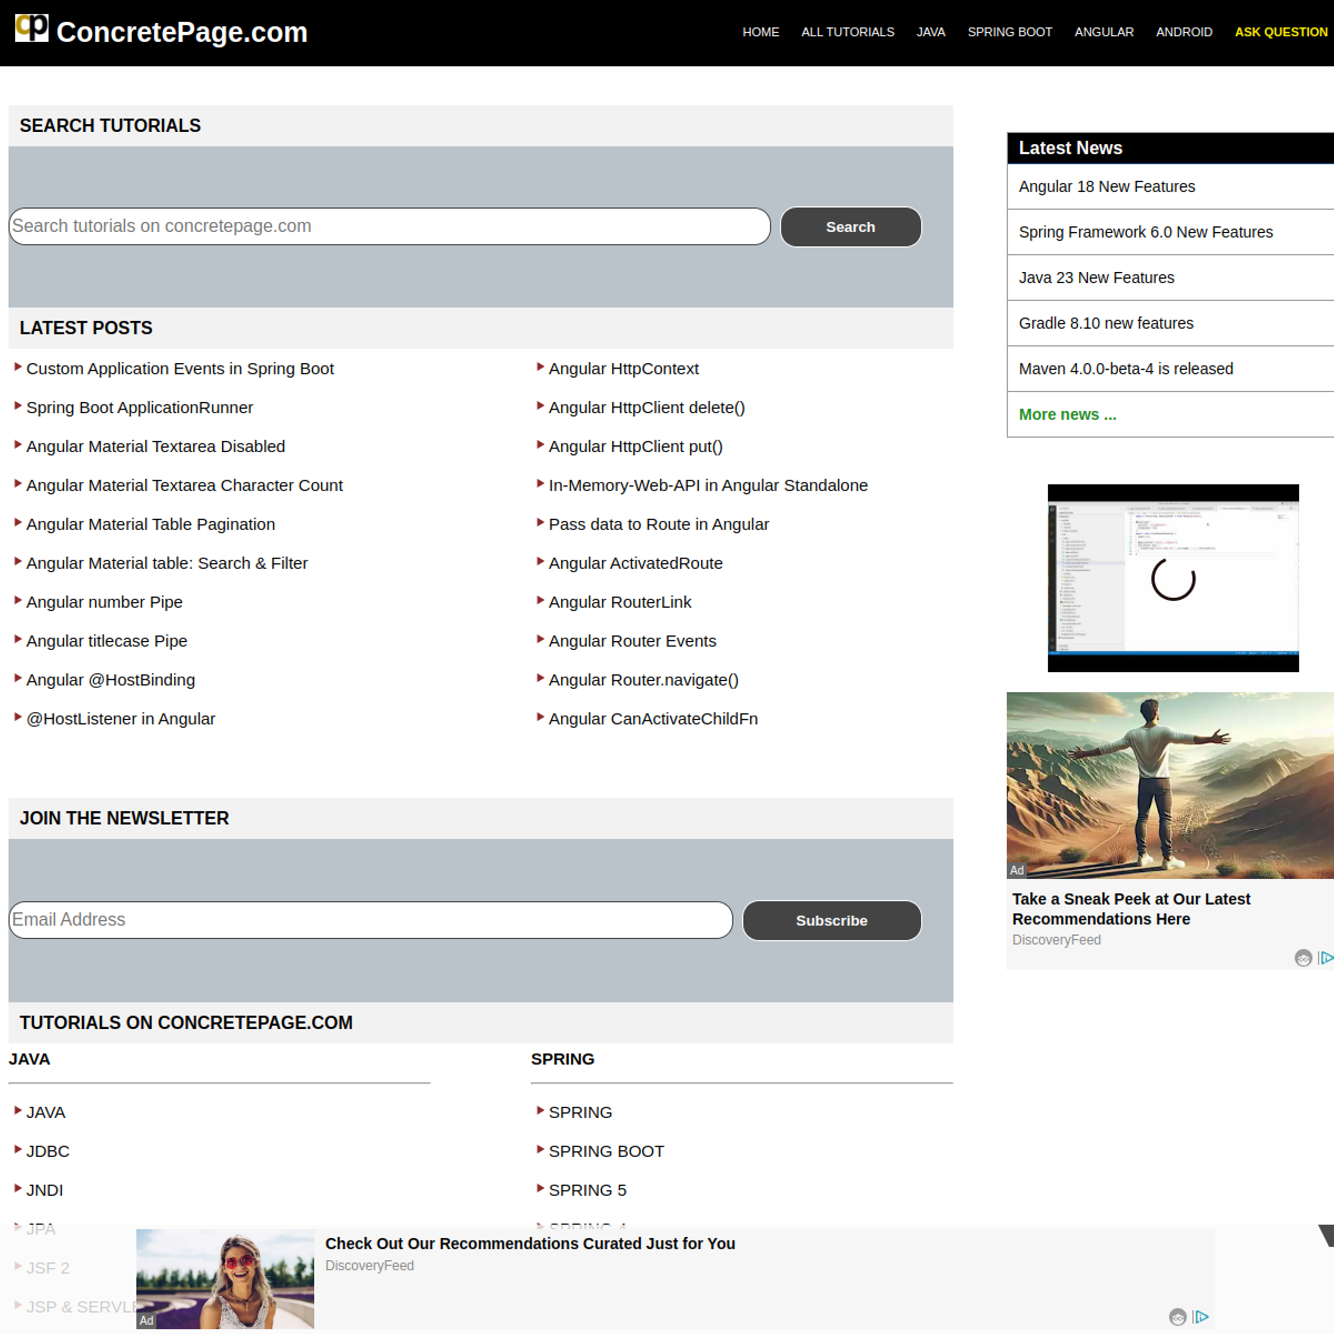Viewport: 1334px width, 1334px height.
Task: Open the Angular @HostBinding post
Action: (x=110, y=680)
